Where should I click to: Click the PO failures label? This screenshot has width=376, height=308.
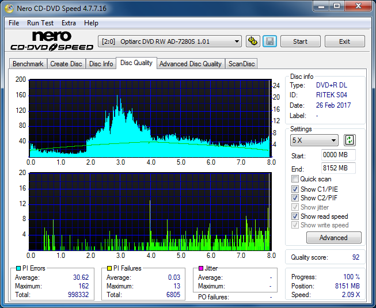[214, 297]
